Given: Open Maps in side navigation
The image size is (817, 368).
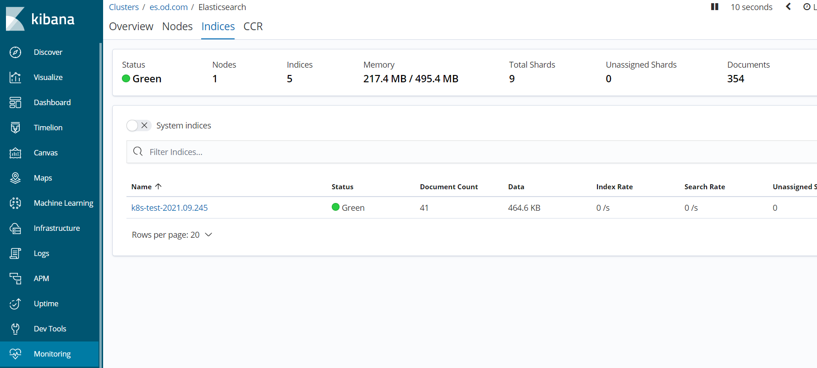Looking at the screenshot, I should [x=43, y=178].
